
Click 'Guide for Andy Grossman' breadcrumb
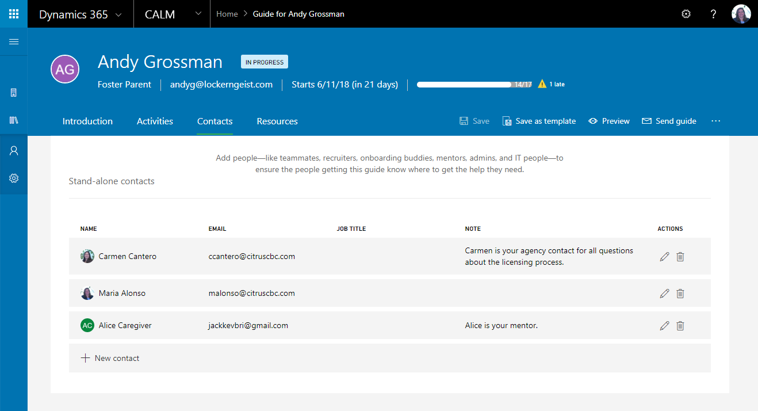pos(298,14)
